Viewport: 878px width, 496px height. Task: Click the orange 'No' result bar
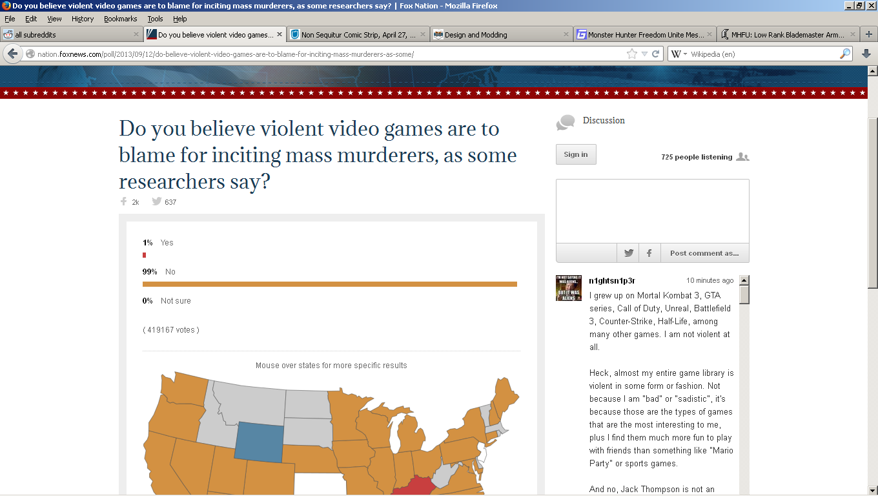tap(330, 284)
